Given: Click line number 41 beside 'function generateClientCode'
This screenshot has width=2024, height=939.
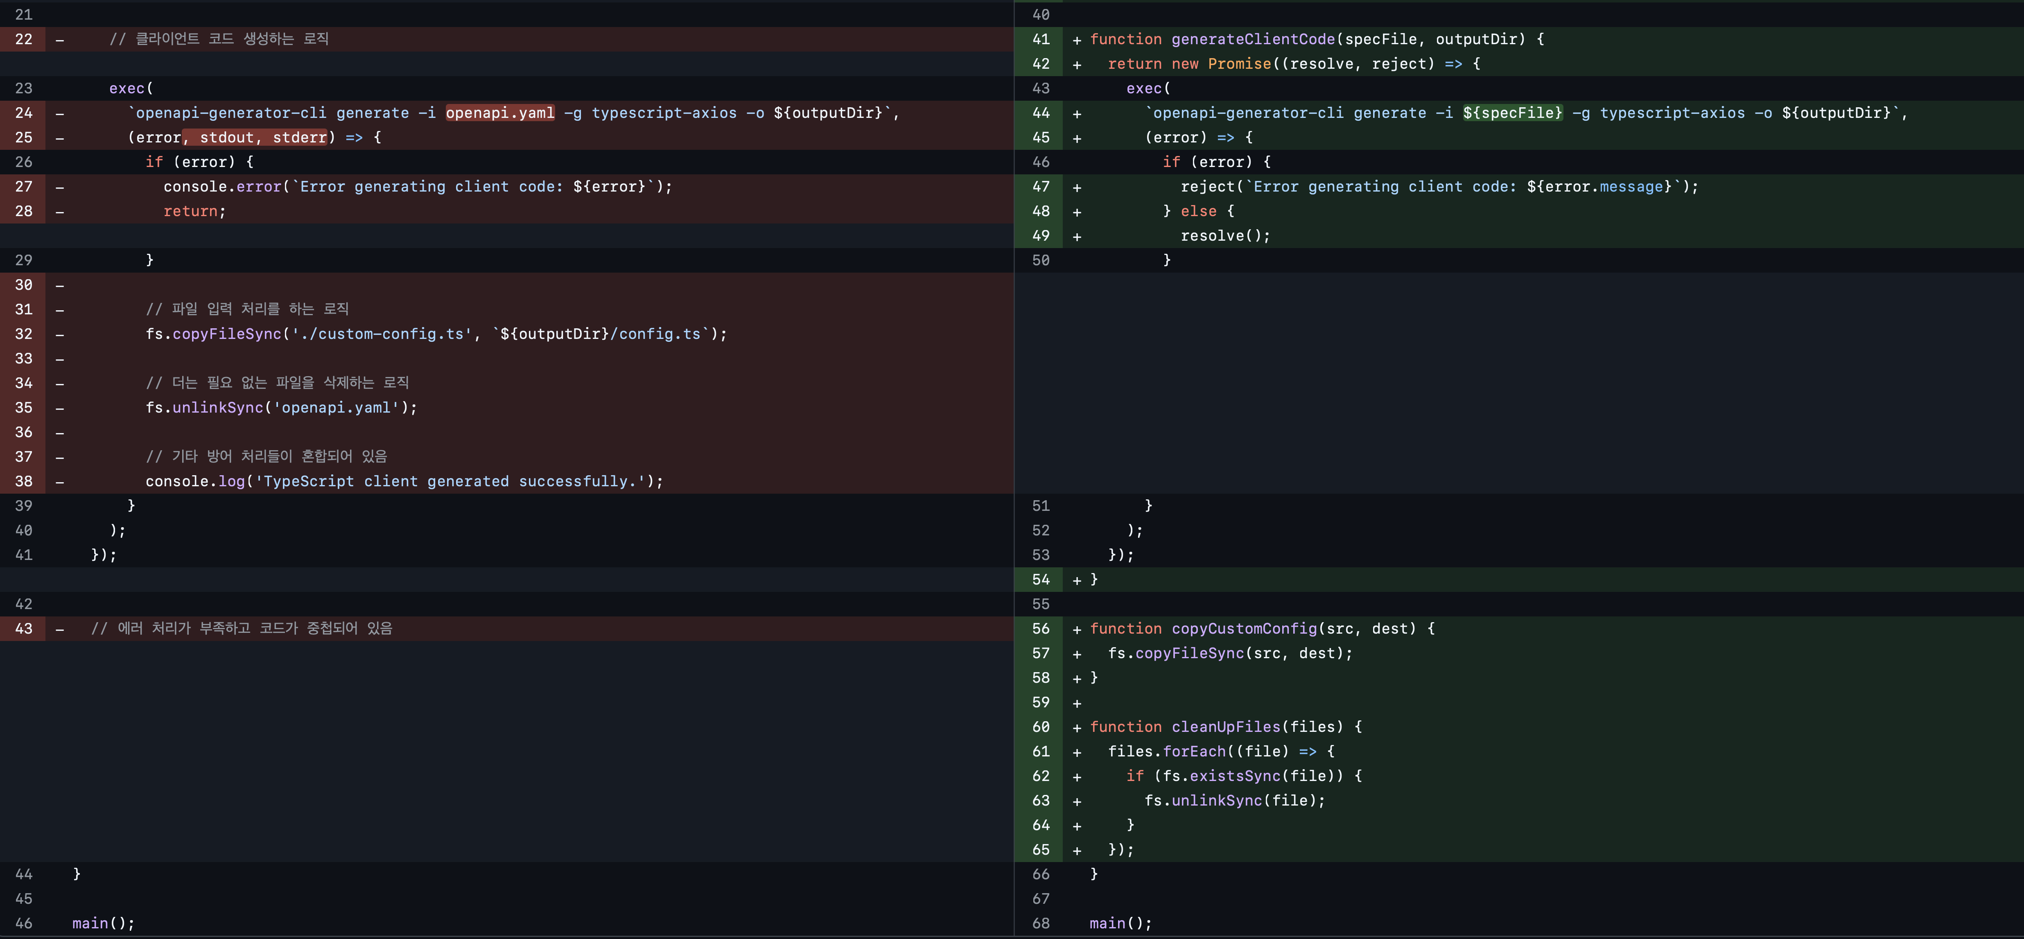Looking at the screenshot, I should 1040,39.
